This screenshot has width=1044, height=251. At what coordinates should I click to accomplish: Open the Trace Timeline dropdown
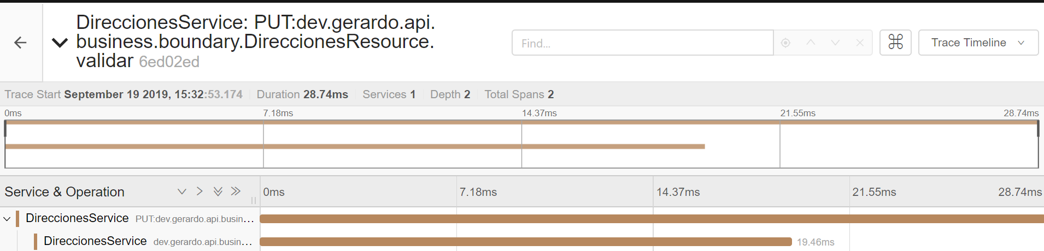click(978, 43)
